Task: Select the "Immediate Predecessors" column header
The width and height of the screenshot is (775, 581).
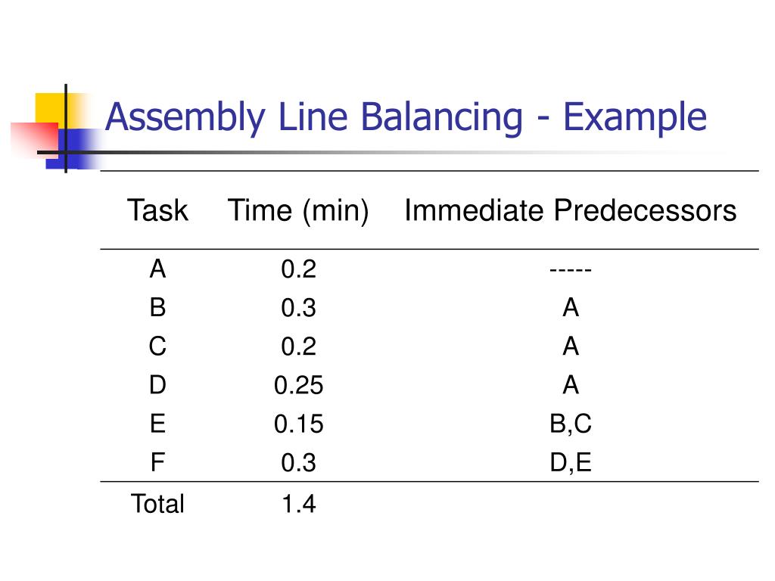Action: pyautogui.click(x=570, y=210)
